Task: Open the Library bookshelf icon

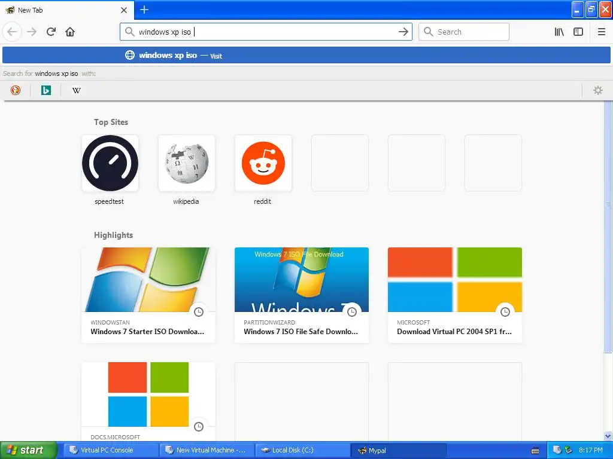Action: point(559,32)
